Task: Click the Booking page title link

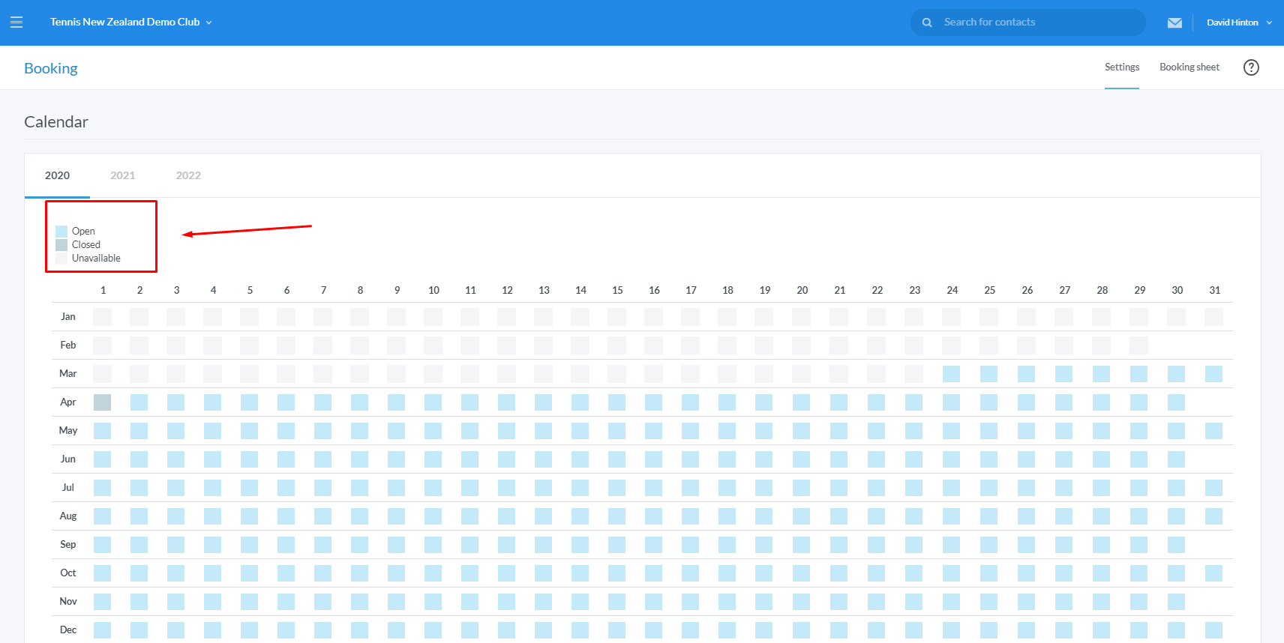Action: pos(51,68)
